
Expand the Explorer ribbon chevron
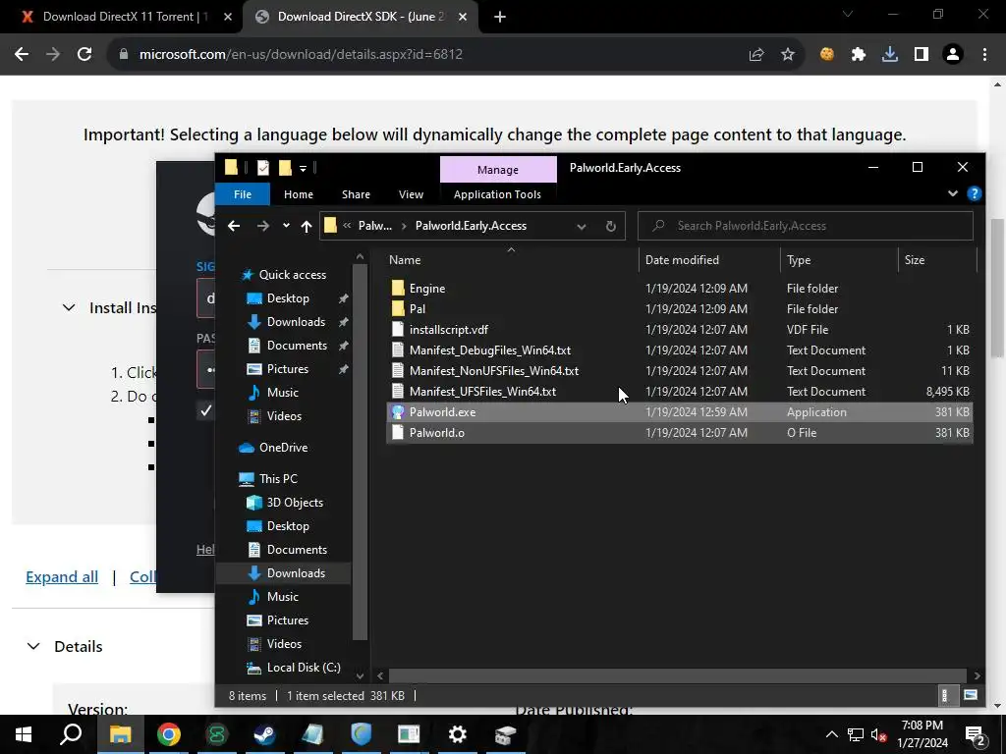953,193
